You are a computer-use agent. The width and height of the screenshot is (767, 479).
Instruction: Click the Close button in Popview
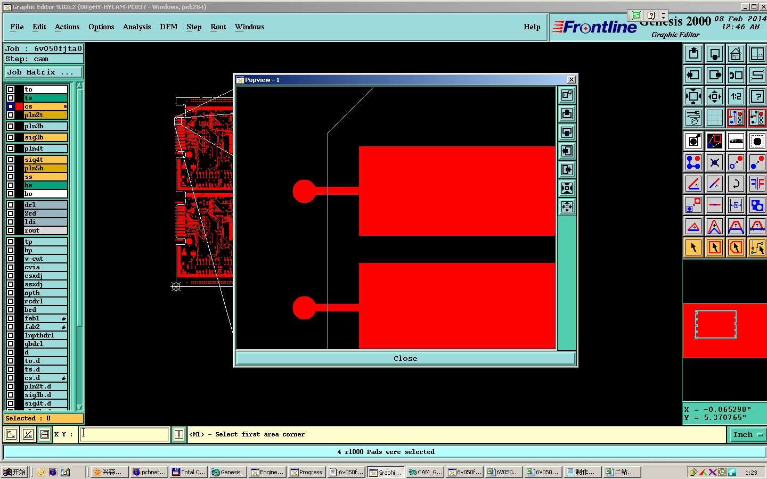[405, 358]
